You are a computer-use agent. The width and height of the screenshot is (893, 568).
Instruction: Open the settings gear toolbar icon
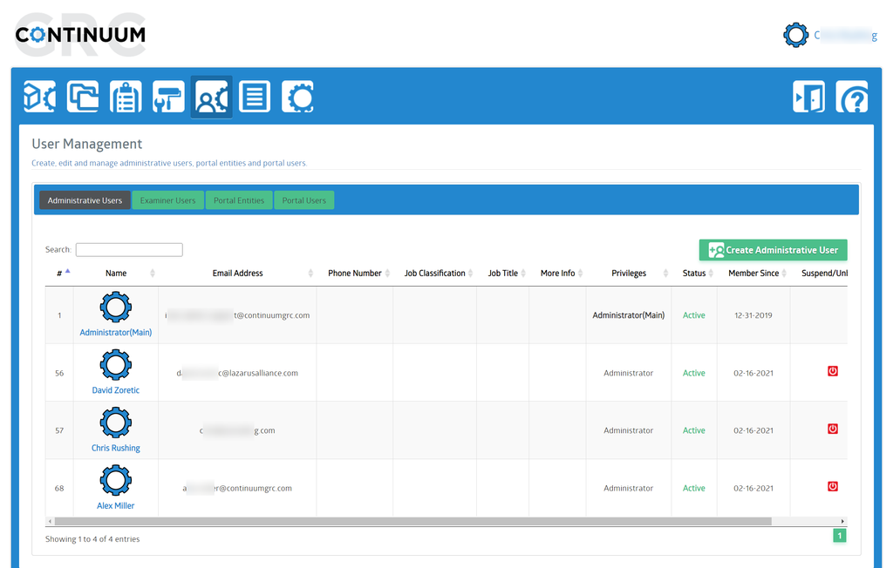[297, 97]
